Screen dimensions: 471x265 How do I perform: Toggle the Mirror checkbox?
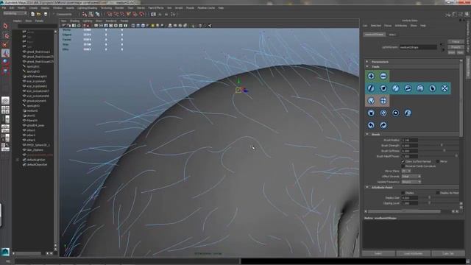click(438, 162)
